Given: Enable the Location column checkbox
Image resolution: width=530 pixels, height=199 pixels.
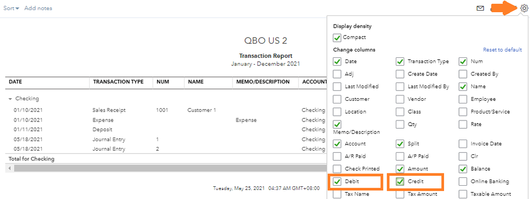Looking at the screenshot, I should pyautogui.click(x=337, y=112).
